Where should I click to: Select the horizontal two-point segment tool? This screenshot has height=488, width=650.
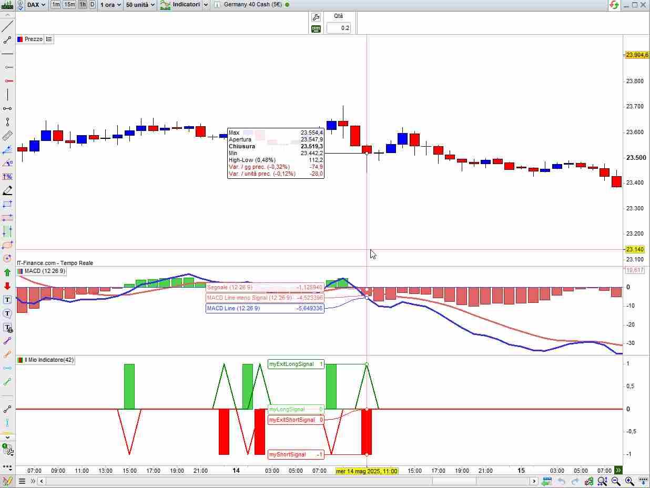[x=7, y=108]
